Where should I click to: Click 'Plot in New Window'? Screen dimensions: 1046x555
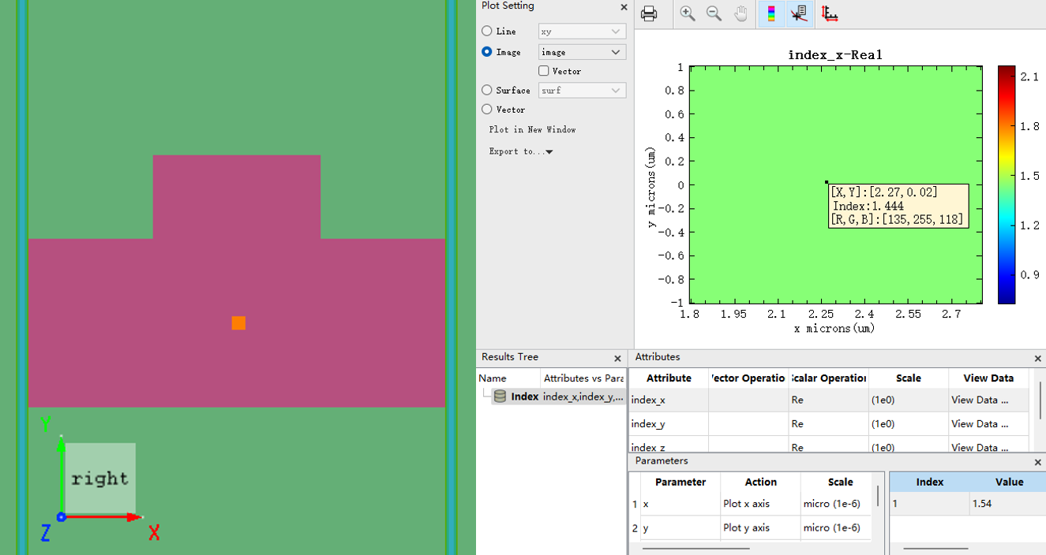tap(532, 129)
